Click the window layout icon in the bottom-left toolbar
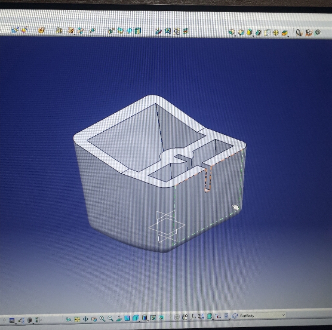This screenshot has width=332, height=330. (12, 320)
